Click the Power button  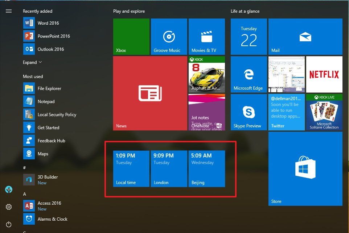click(8, 224)
